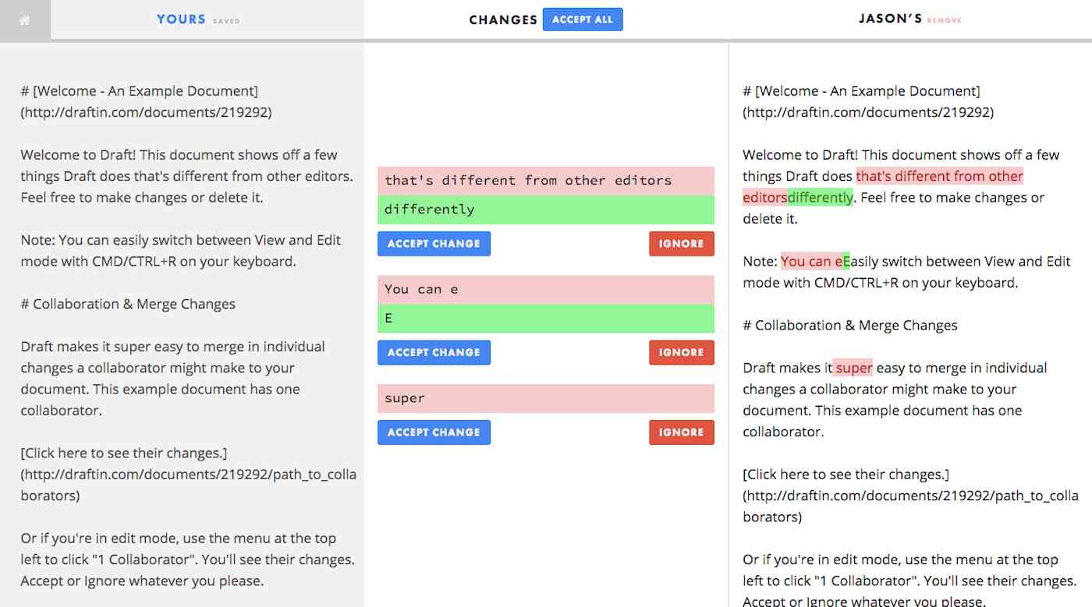Accept the 'differently' wording change
This screenshot has width=1092, height=607.
(x=434, y=243)
